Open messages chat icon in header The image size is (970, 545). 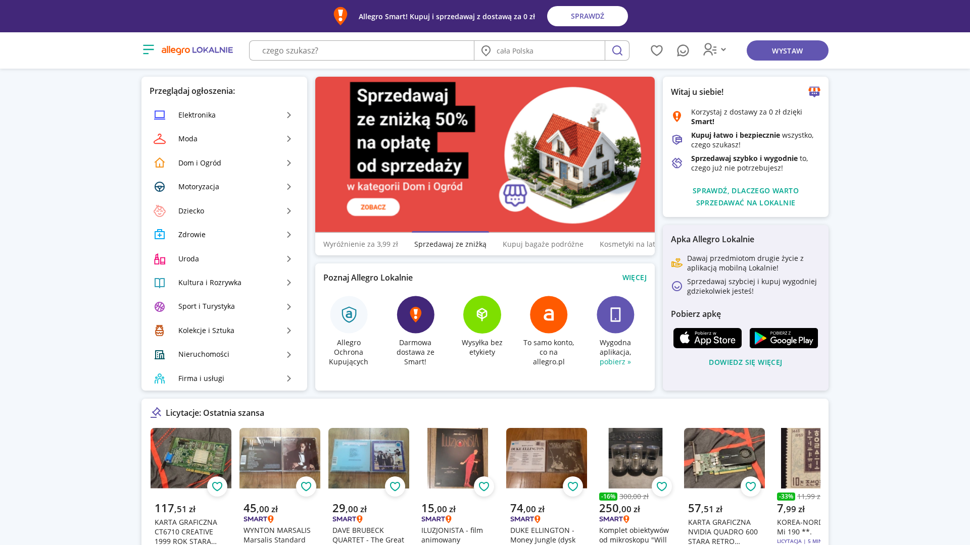tap(683, 50)
